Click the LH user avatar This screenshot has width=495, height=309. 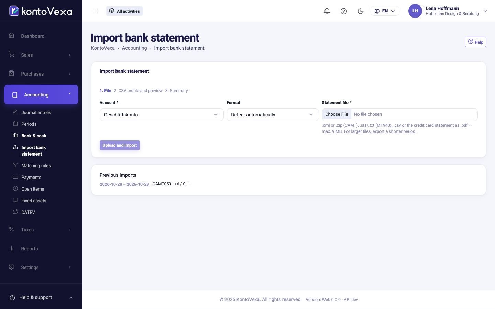click(x=415, y=11)
